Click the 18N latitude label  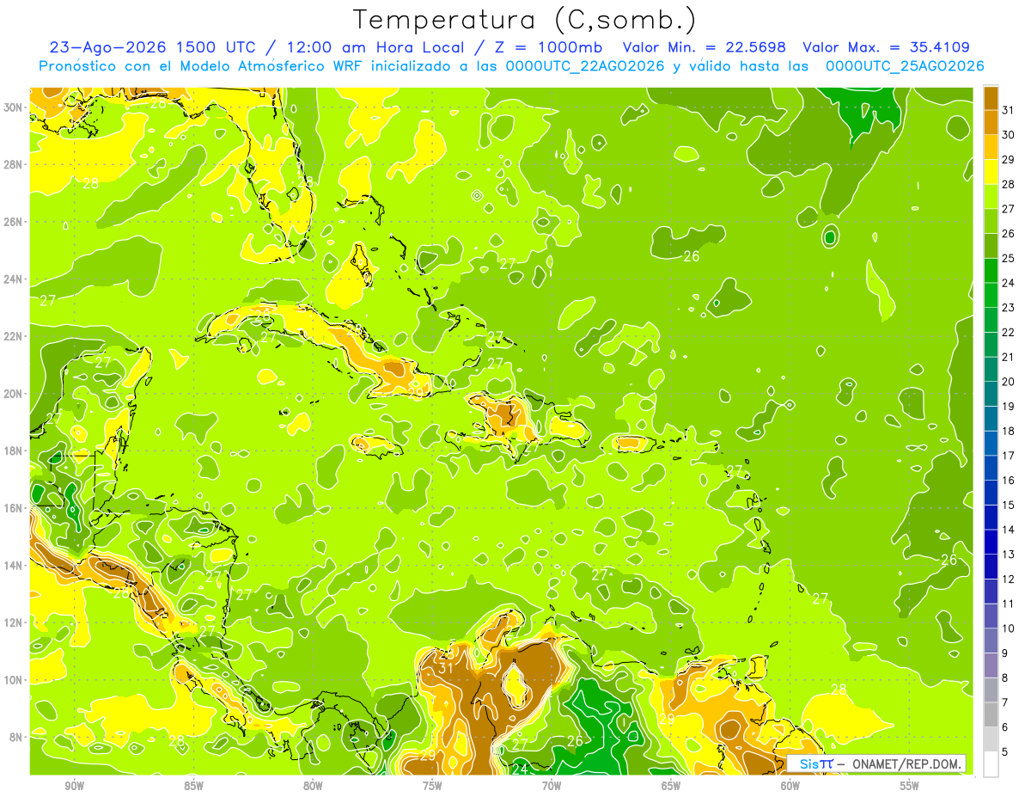point(14,451)
